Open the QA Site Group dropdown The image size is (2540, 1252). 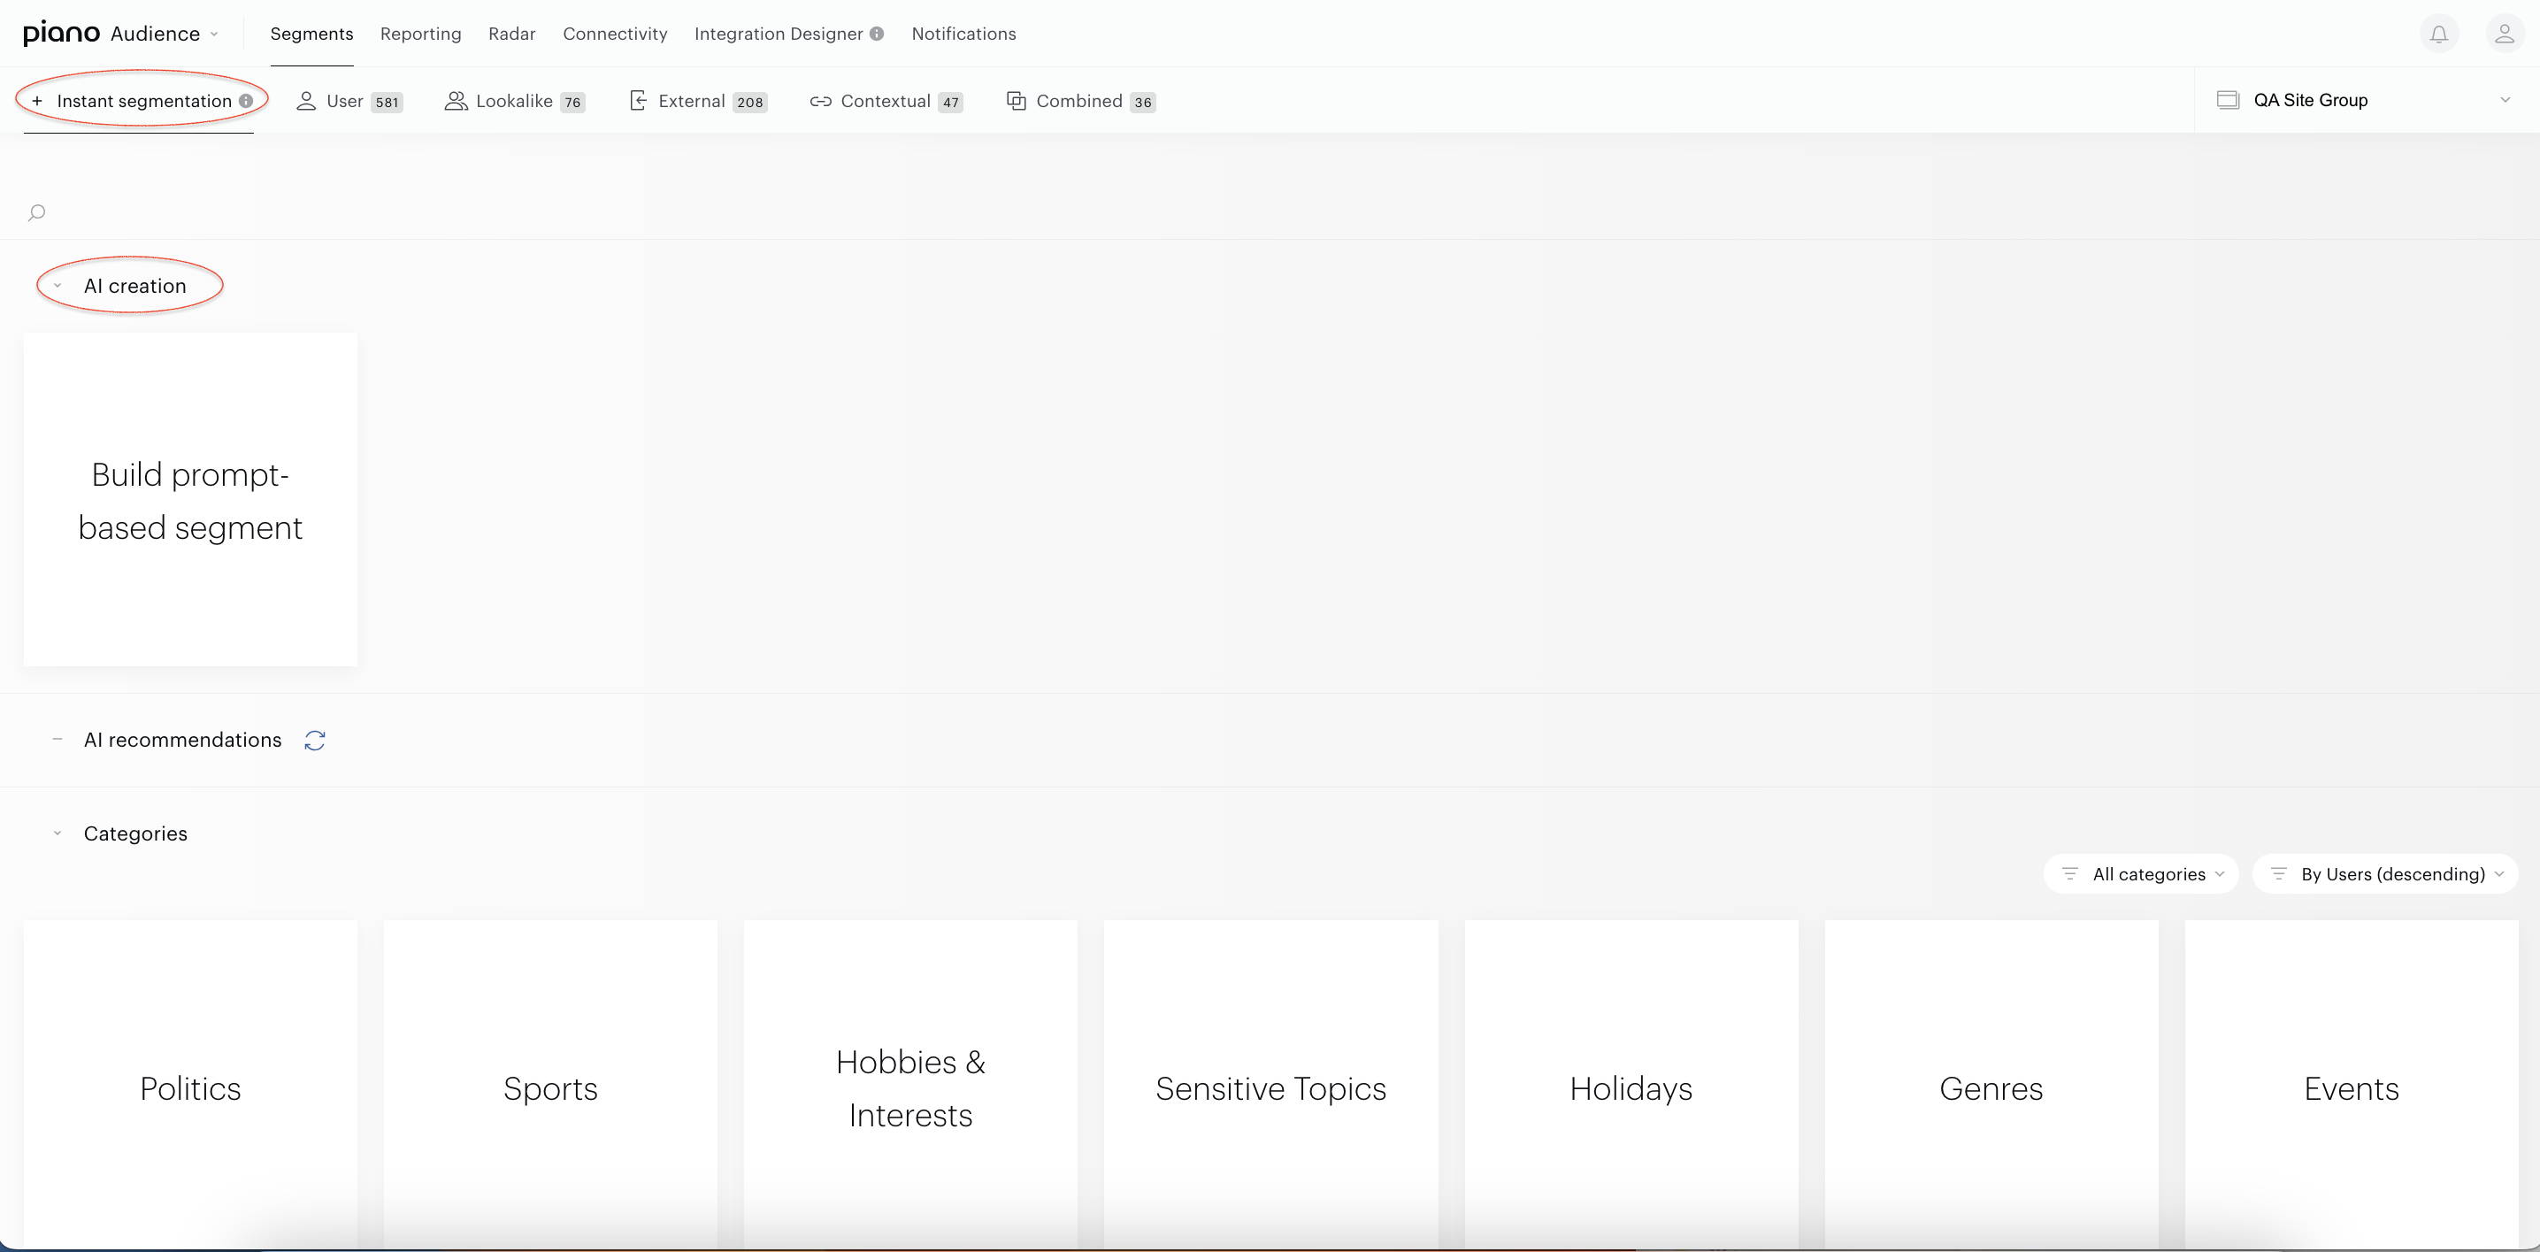(2367, 100)
